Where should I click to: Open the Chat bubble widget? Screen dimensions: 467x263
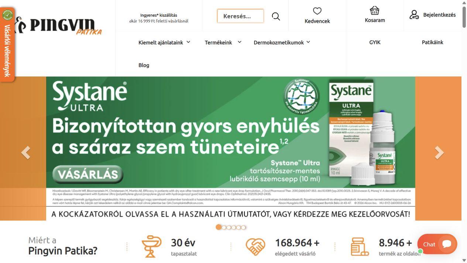pyautogui.click(x=437, y=244)
